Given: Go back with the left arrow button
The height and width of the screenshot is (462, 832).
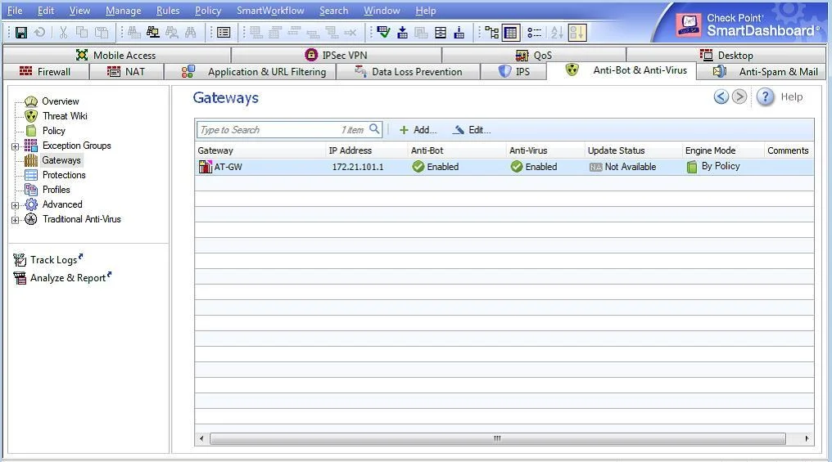Looking at the screenshot, I should 721,97.
